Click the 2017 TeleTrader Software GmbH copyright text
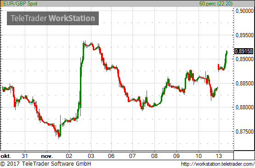Image resolution: width=255 pixels, height=168 pixels. 45,164
